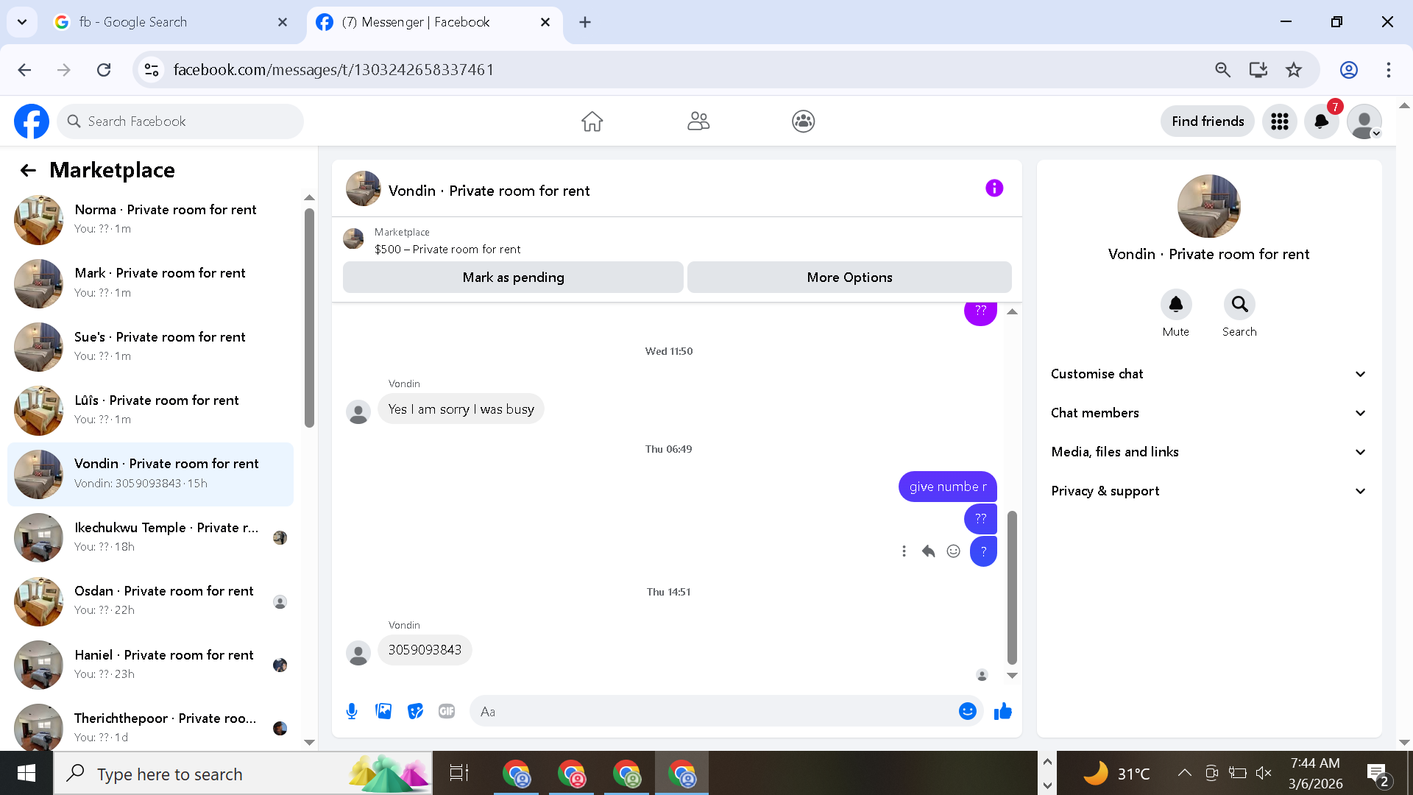Open the sticker picker icon

pos(415,711)
